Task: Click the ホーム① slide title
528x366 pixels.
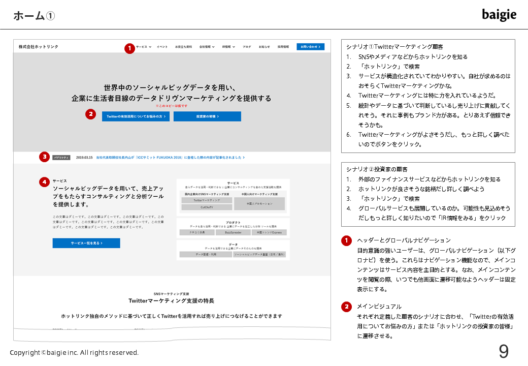Action: click(34, 15)
